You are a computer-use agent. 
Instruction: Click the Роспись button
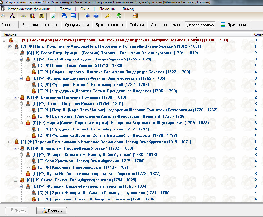tap(52, 211)
